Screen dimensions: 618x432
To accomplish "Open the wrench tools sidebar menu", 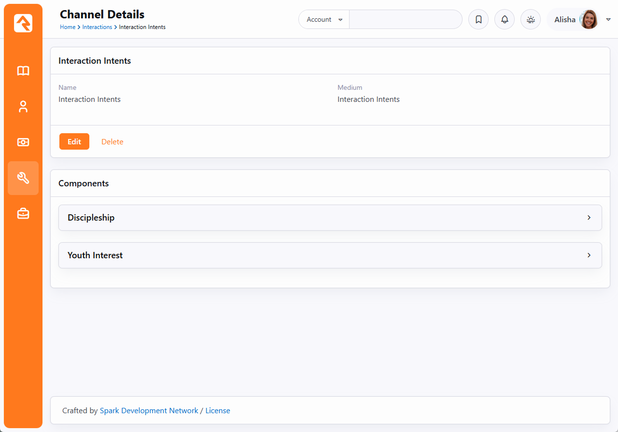I will 23,178.
